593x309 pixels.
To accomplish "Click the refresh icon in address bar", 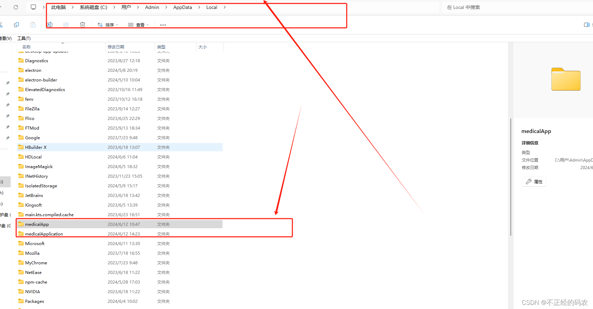I will (x=16, y=7).
